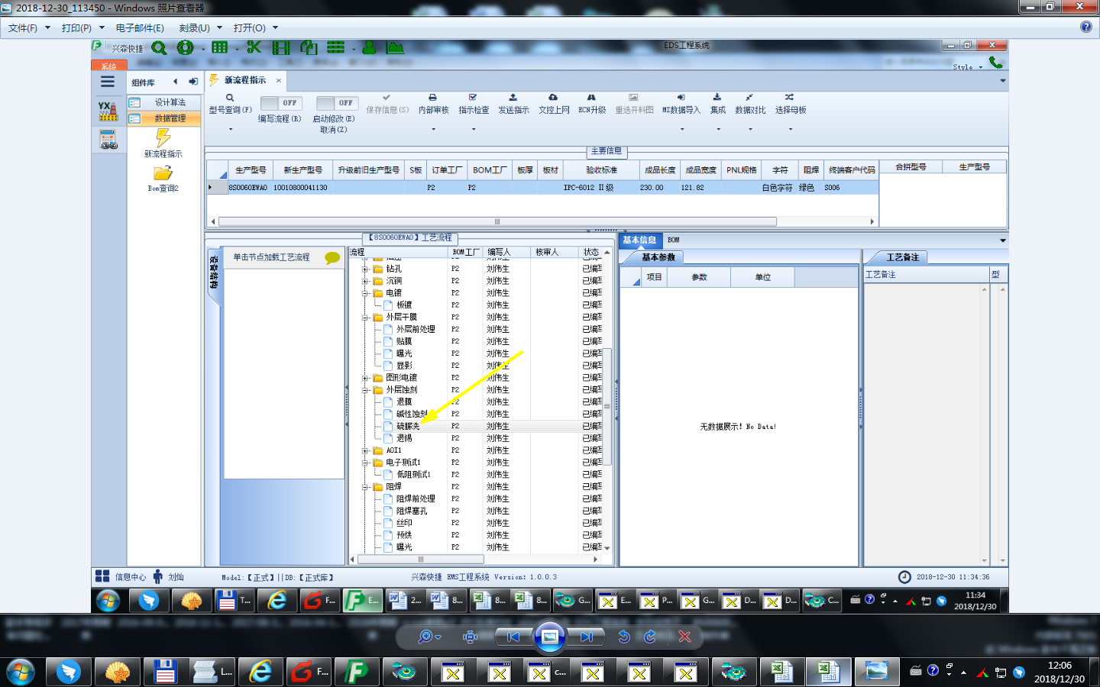Screen dimensions: 1100x687
Task: Click 发送指示 upload tool
Action: (513, 104)
